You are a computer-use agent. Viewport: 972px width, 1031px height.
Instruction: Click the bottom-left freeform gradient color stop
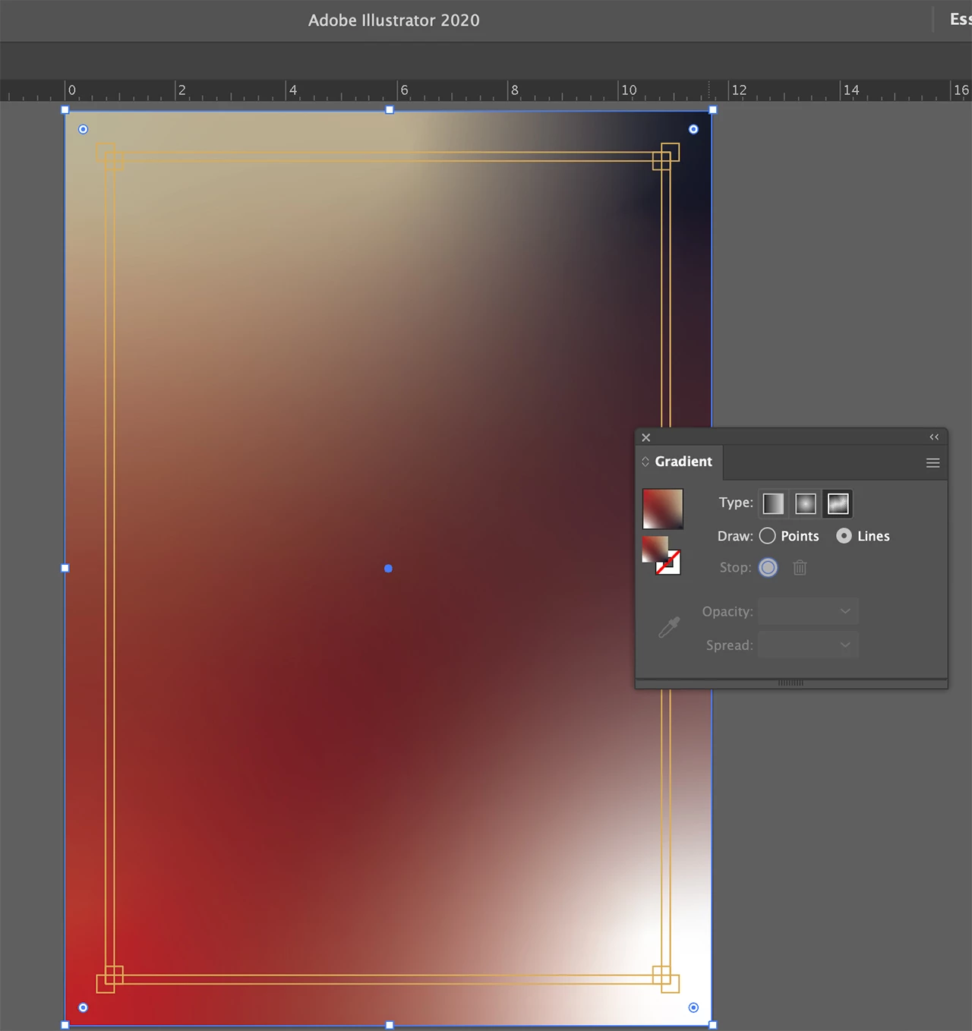84,1007
